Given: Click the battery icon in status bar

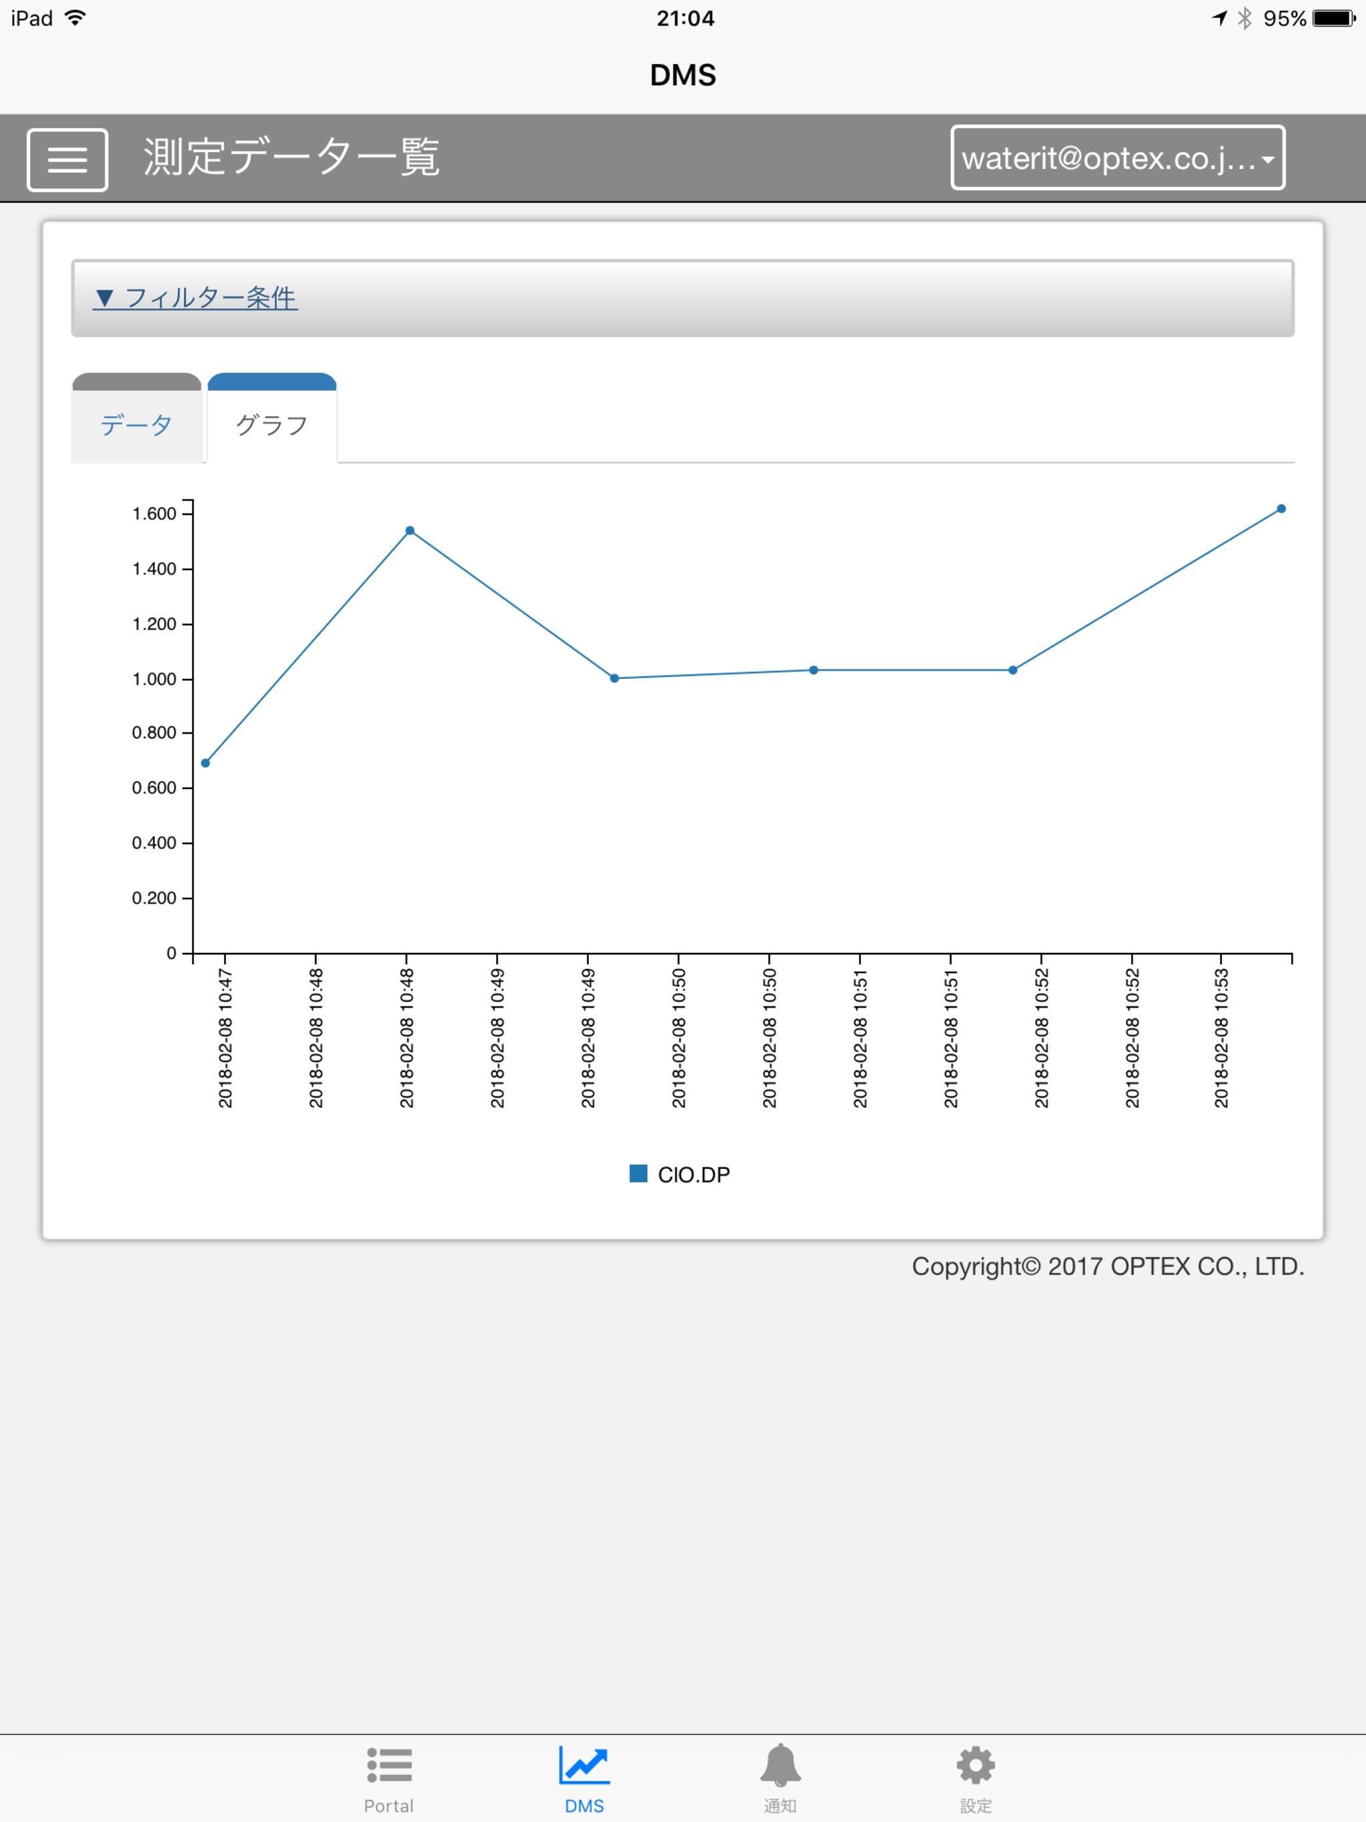Looking at the screenshot, I should pyautogui.click(x=1334, y=18).
